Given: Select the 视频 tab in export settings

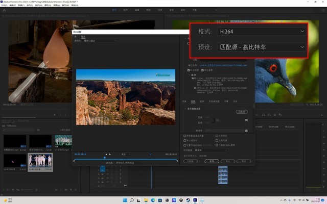Looking at the screenshot, I should tap(193, 101).
